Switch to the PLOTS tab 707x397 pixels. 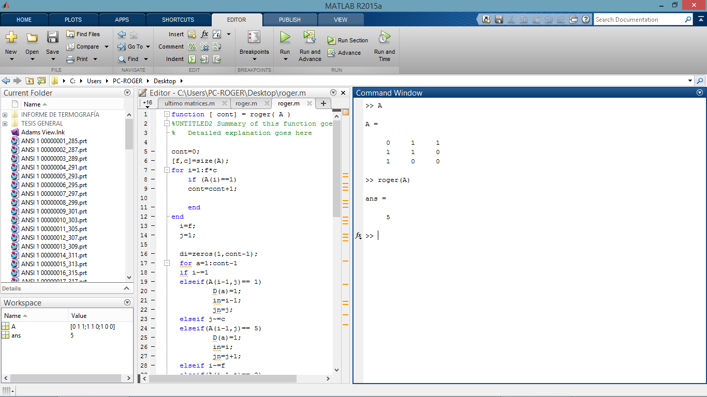73,20
